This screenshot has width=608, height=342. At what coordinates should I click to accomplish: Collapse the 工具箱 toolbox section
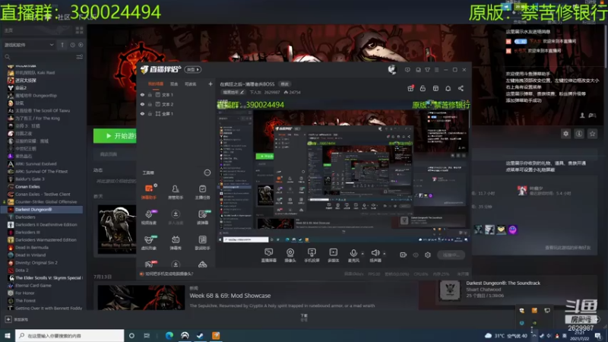click(207, 173)
